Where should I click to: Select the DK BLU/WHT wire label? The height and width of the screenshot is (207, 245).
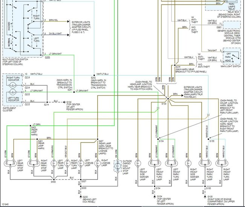[x=55, y=34]
